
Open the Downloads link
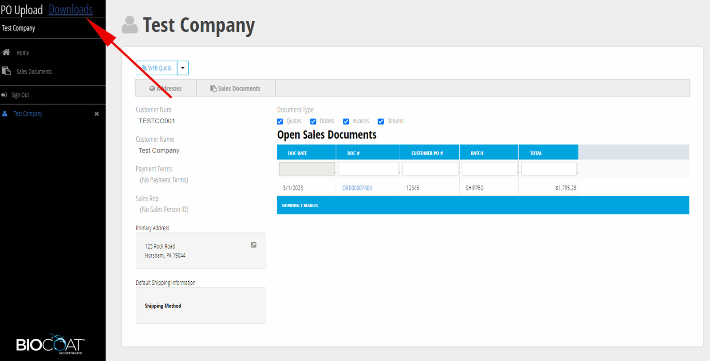[71, 9]
